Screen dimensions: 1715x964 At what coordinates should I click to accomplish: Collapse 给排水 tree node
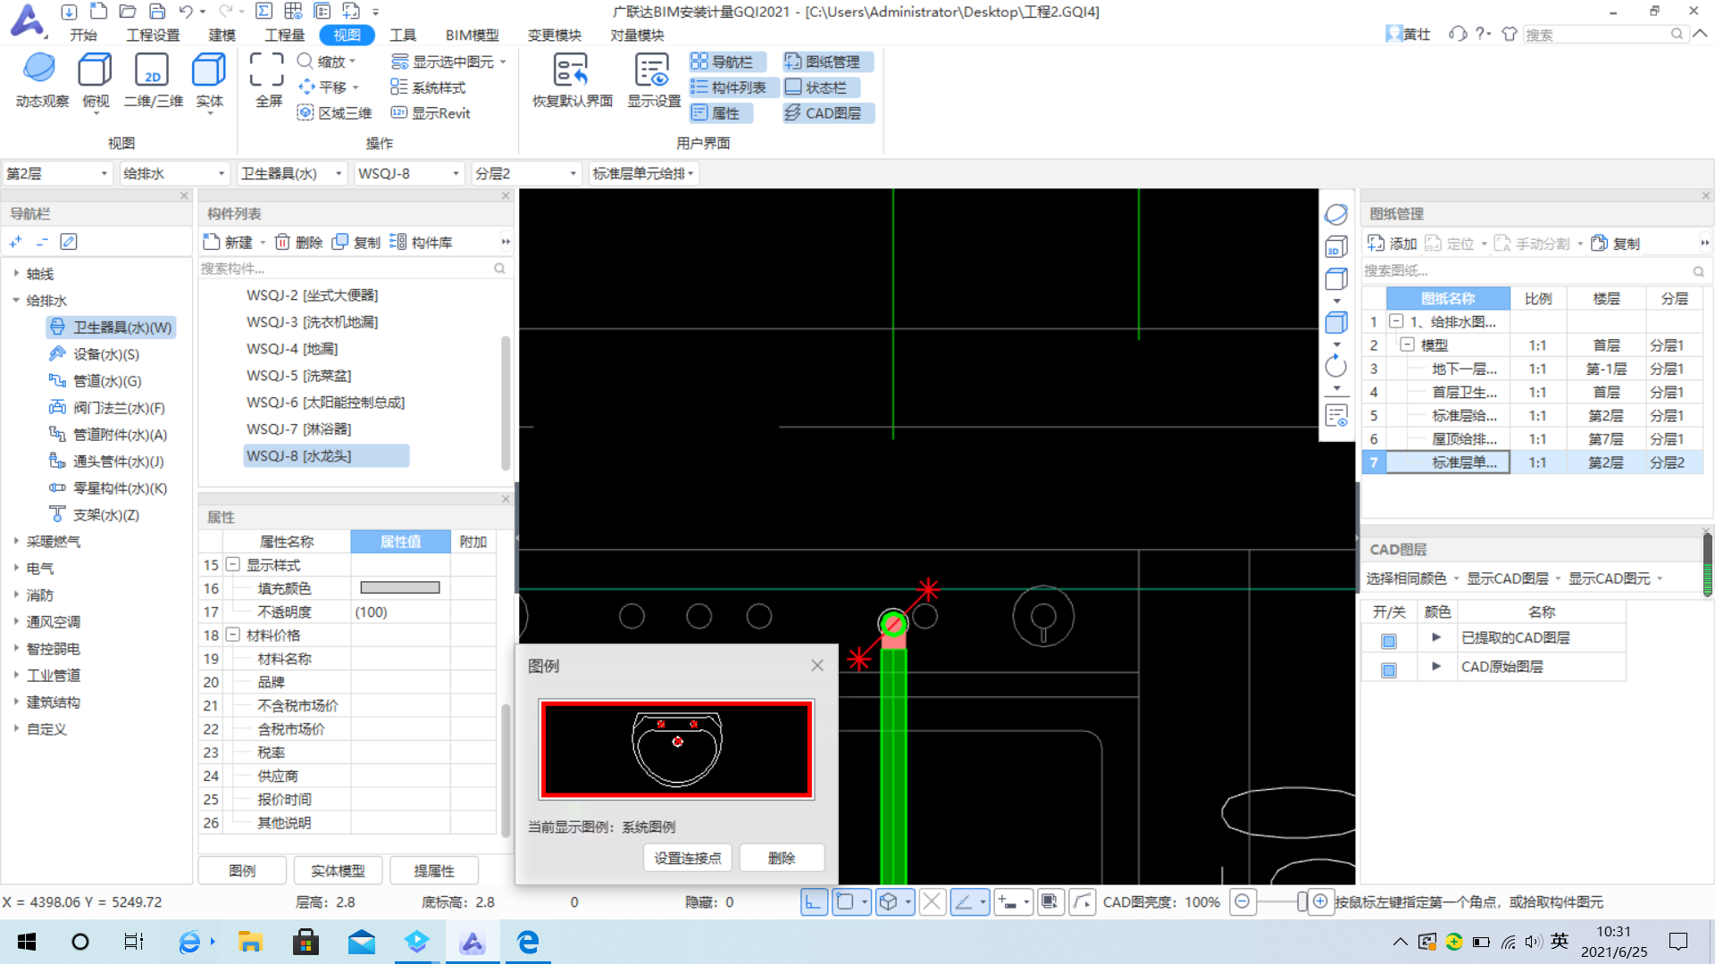coord(16,300)
